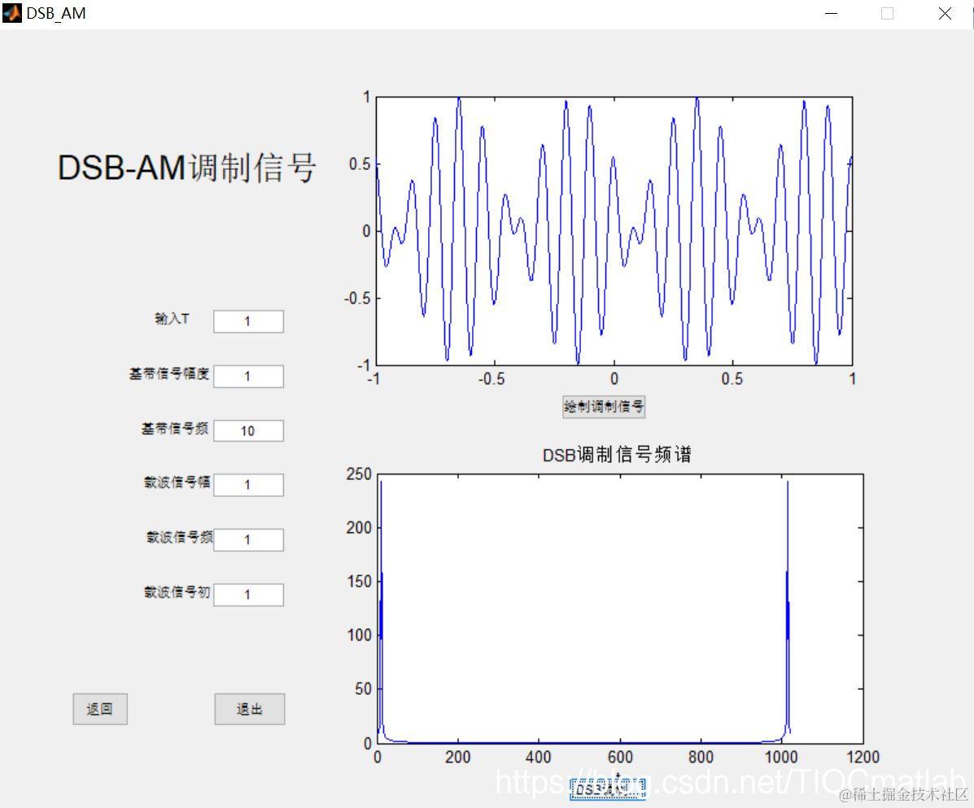The width and height of the screenshot is (974, 808).
Task: Click the 载波信号初 input field
Action: pyautogui.click(x=248, y=594)
